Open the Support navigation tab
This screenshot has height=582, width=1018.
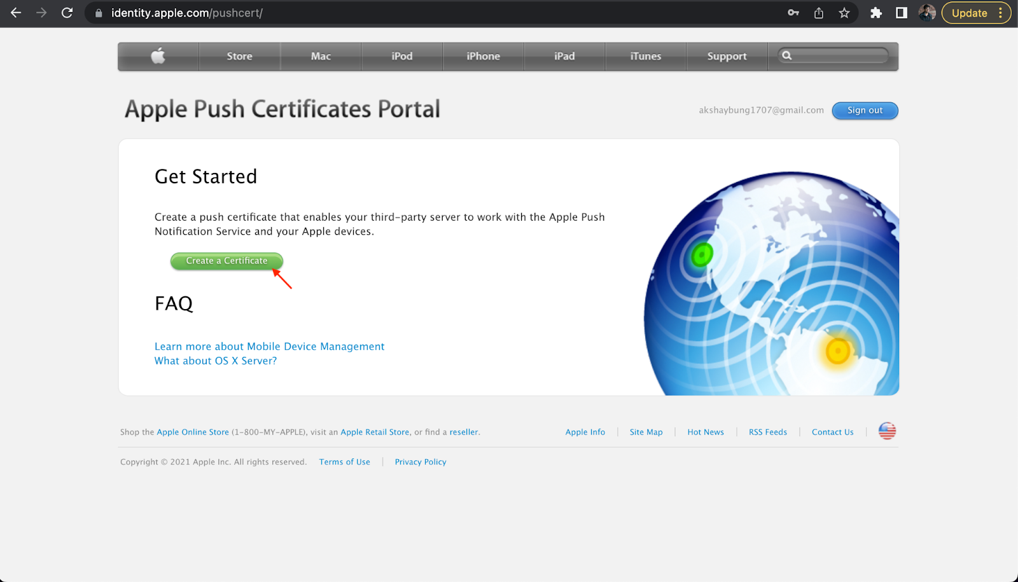click(x=727, y=56)
